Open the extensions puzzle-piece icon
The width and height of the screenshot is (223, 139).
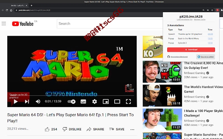[x=222, y=10]
